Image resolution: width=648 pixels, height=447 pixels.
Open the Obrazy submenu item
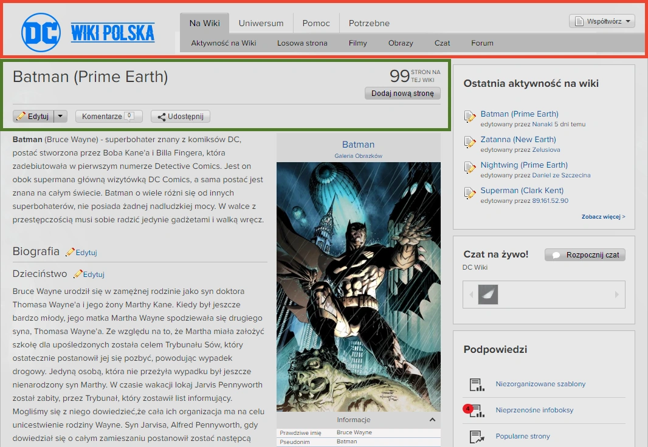(x=401, y=43)
